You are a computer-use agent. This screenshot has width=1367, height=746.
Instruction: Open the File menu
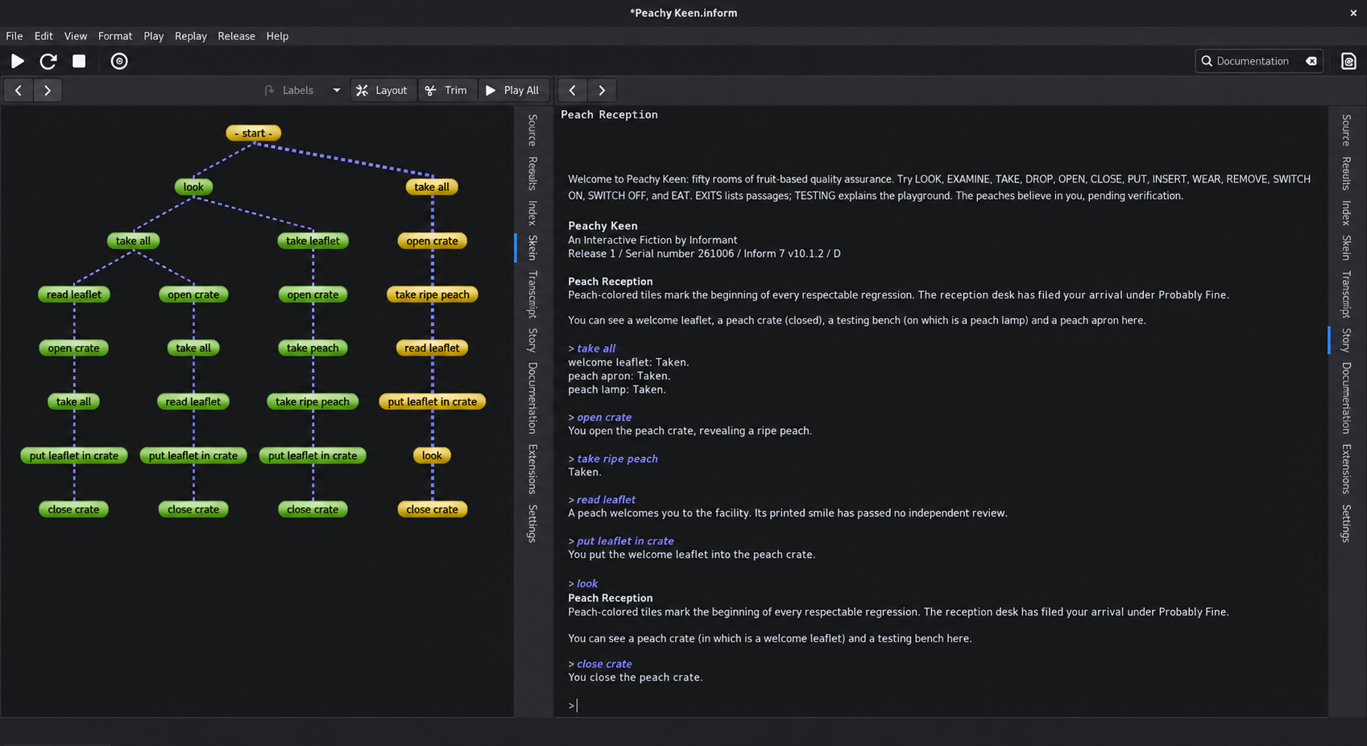(x=14, y=36)
